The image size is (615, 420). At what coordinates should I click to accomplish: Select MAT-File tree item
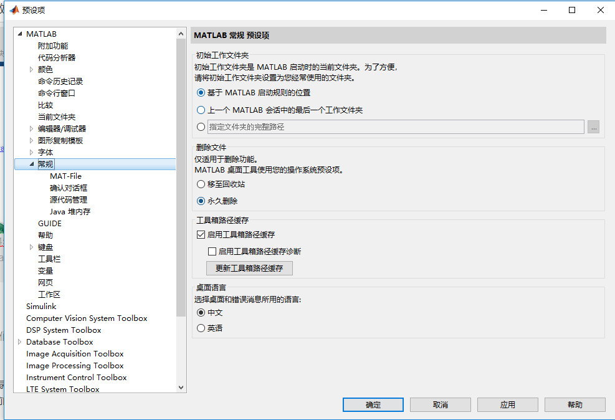66,176
